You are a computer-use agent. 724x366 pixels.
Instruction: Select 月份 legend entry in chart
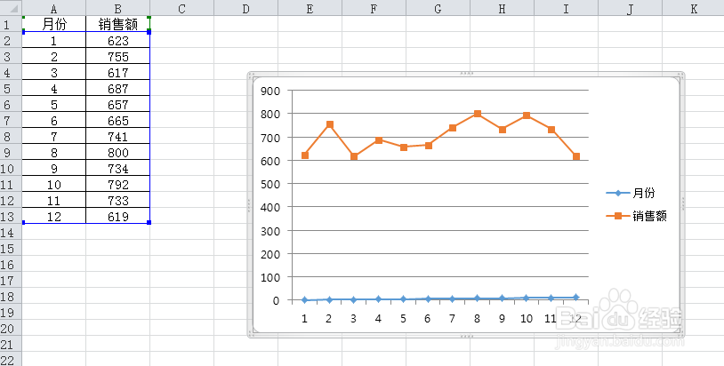pyautogui.click(x=631, y=193)
